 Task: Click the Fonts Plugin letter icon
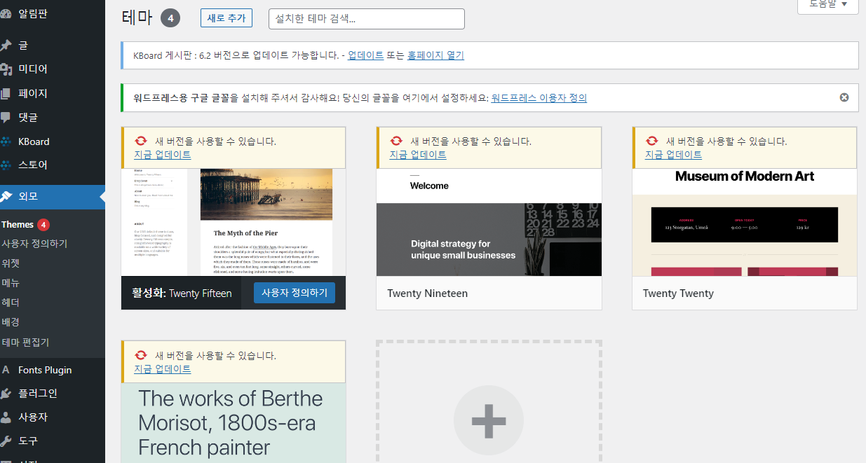6,370
